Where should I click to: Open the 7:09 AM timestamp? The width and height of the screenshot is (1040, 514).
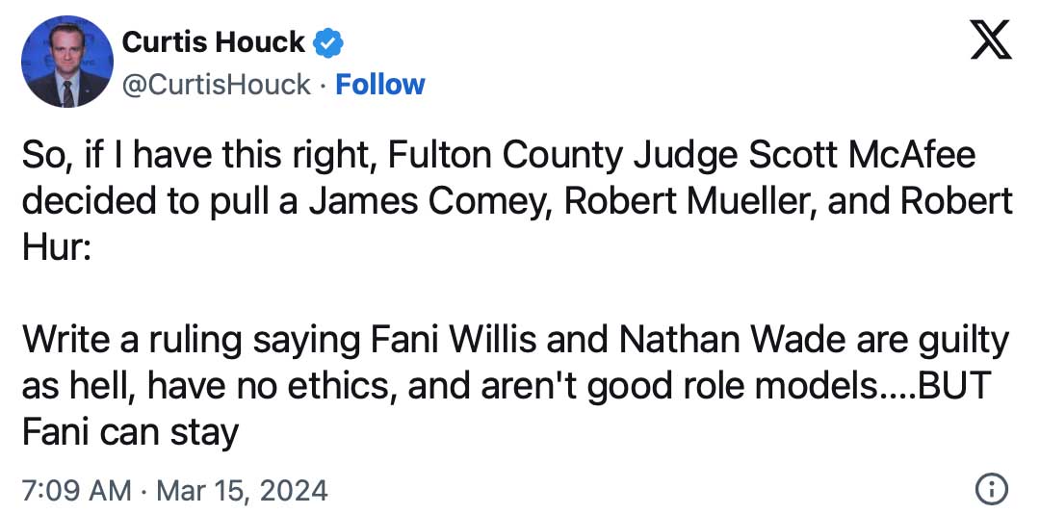click(x=76, y=491)
